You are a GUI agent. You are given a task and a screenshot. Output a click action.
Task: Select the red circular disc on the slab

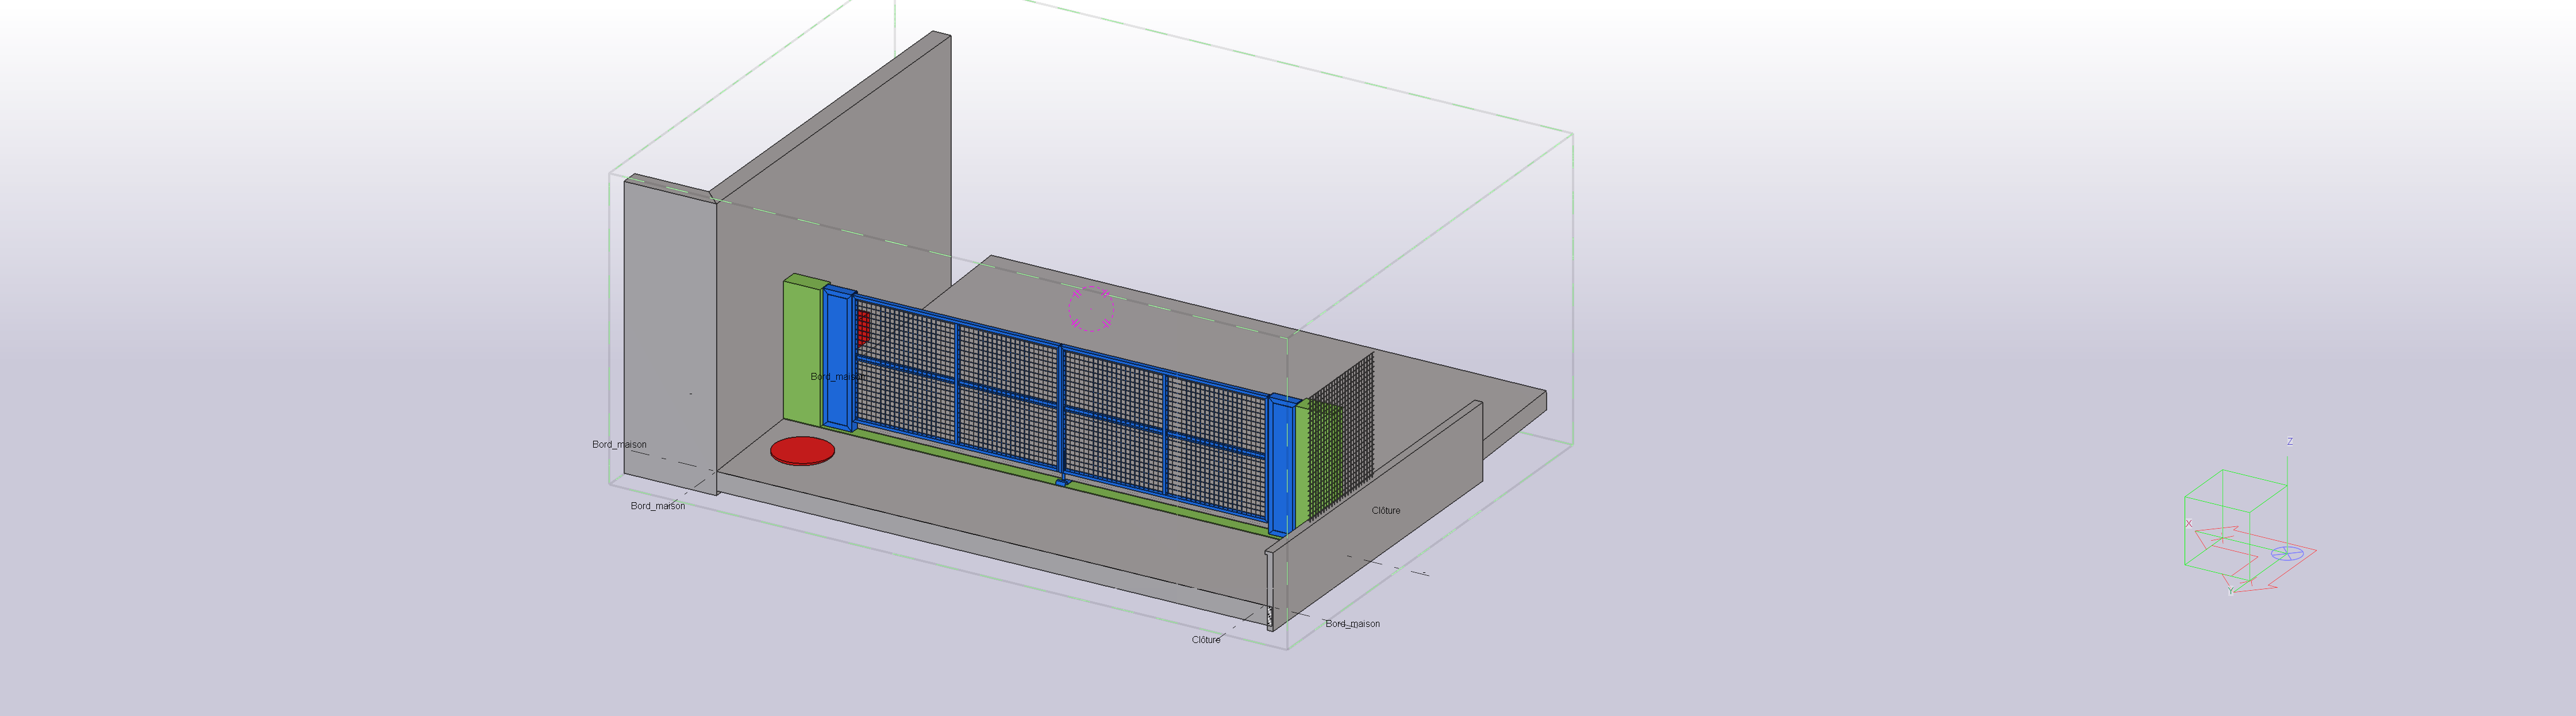802,451
